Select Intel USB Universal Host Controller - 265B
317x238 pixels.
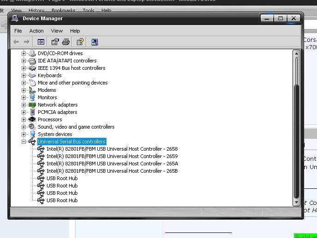point(112,171)
